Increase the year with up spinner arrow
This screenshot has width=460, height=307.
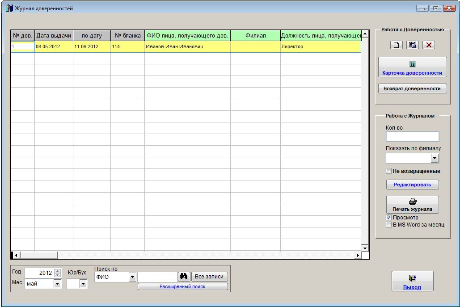(58, 271)
